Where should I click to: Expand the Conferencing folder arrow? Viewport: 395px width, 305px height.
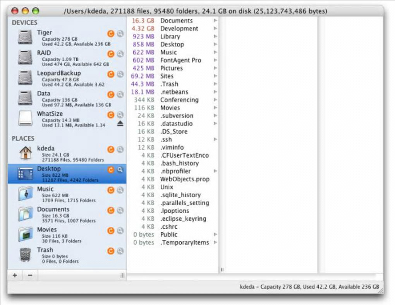coord(215,100)
